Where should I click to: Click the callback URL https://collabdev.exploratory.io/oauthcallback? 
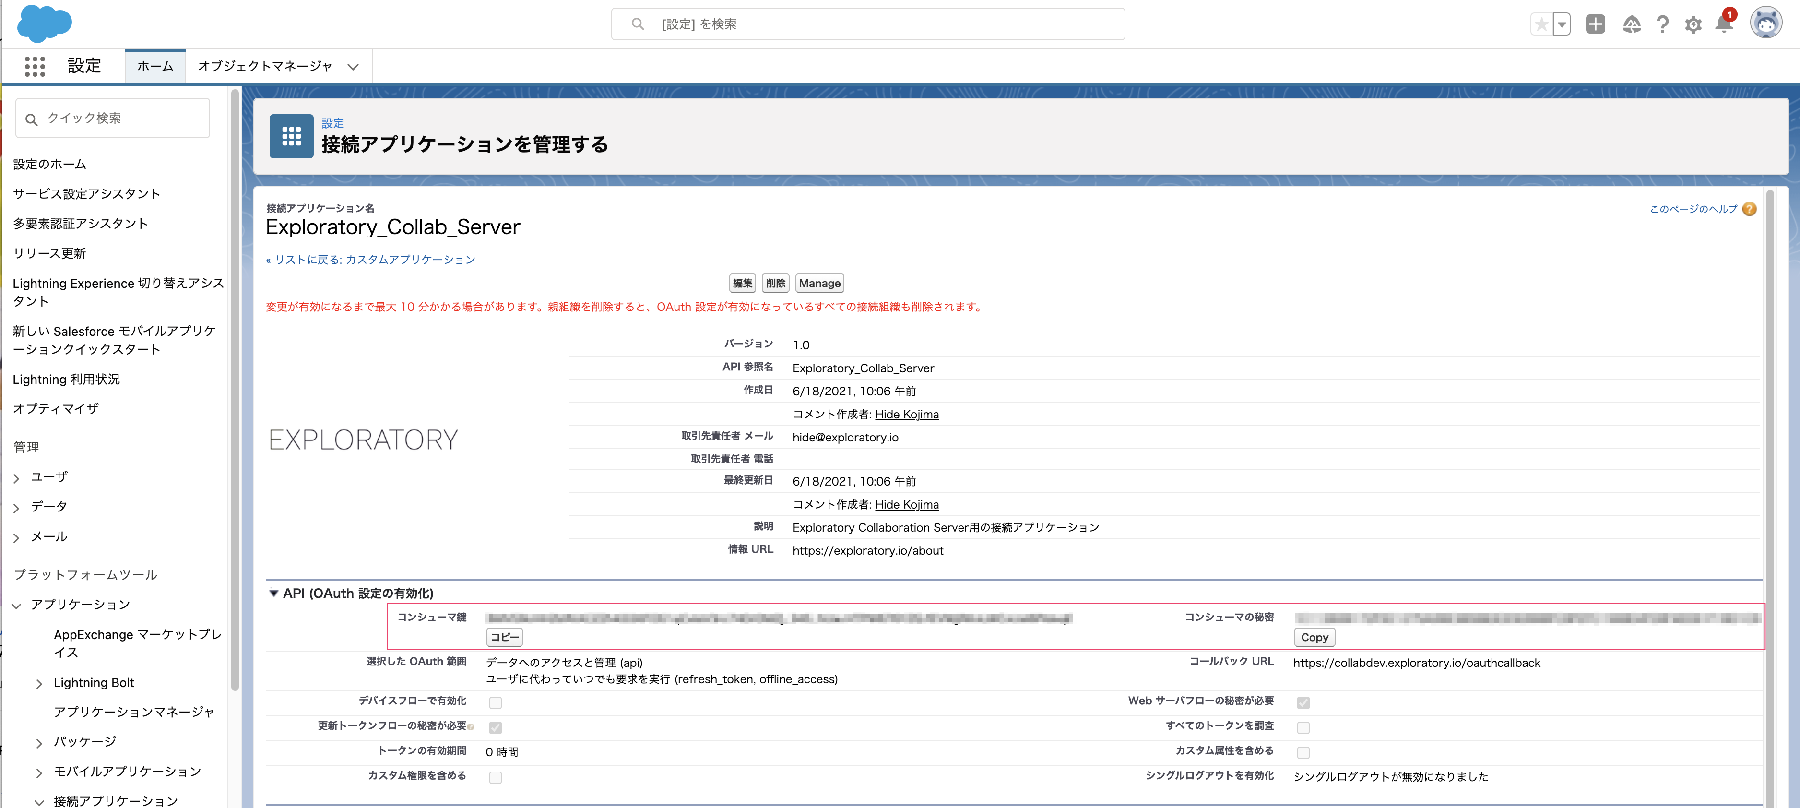point(1416,663)
